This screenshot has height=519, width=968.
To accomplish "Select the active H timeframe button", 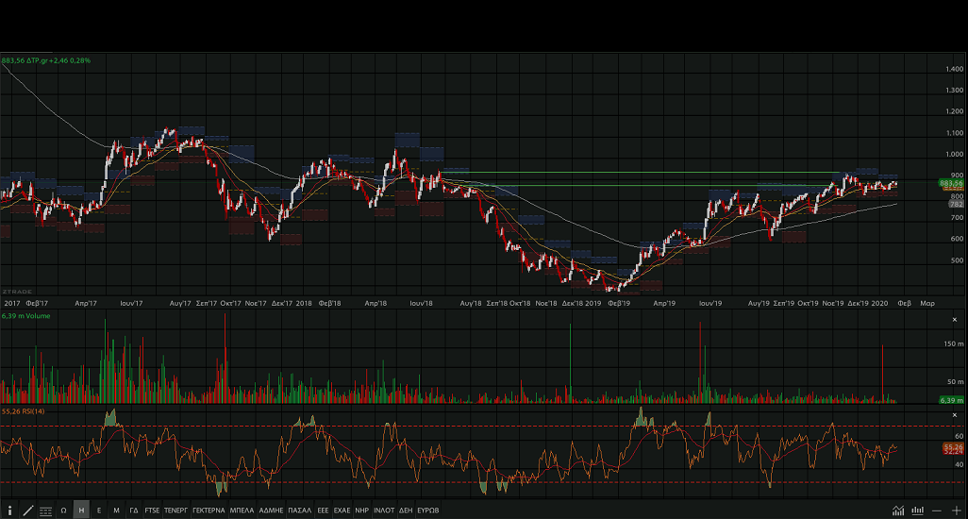I will 81,511.
